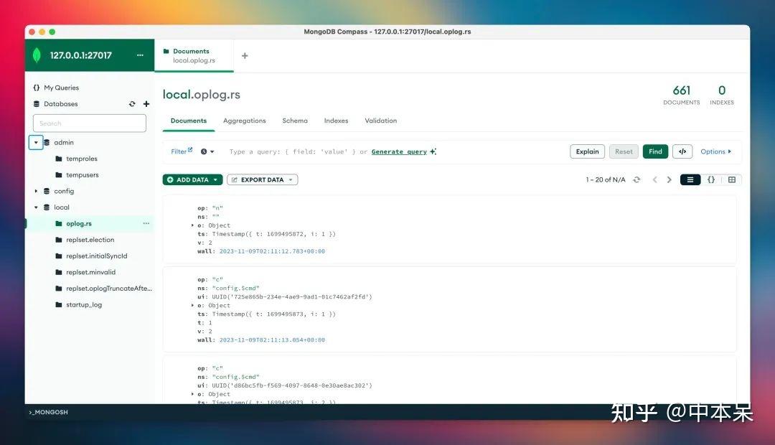The image size is (775, 445).
Task: Expand query Options
Action: (715, 151)
